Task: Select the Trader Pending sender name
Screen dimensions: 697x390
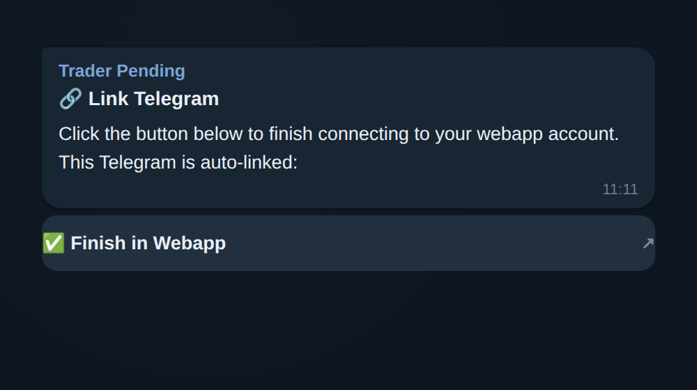Action: [122, 71]
